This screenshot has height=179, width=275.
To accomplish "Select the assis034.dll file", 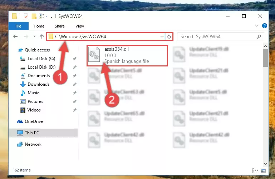I will coord(127,56).
